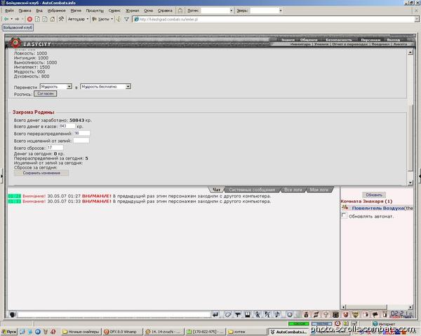This screenshot has width=421, height=336.
Task: Switch to Ночные снайперы folder taskbar item
Action: pyautogui.click(x=81, y=332)
